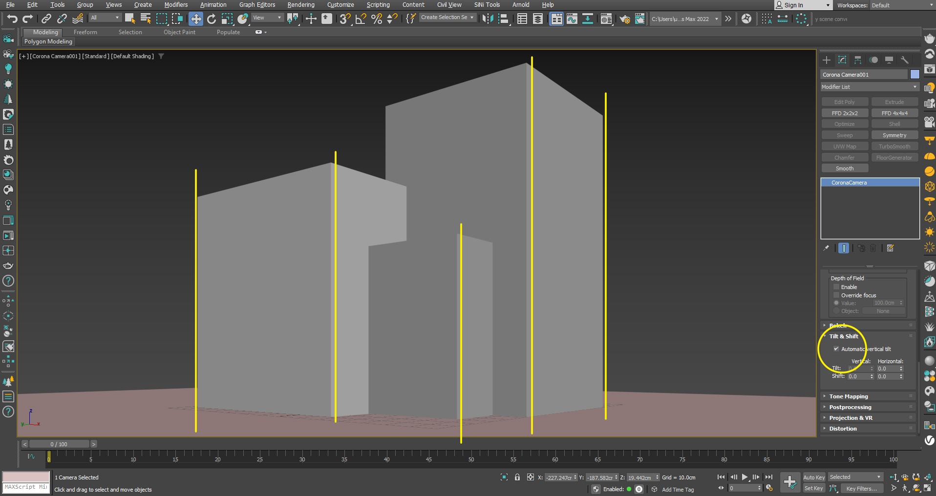Expand the Tone Mapping rollout

pos(849,396)
